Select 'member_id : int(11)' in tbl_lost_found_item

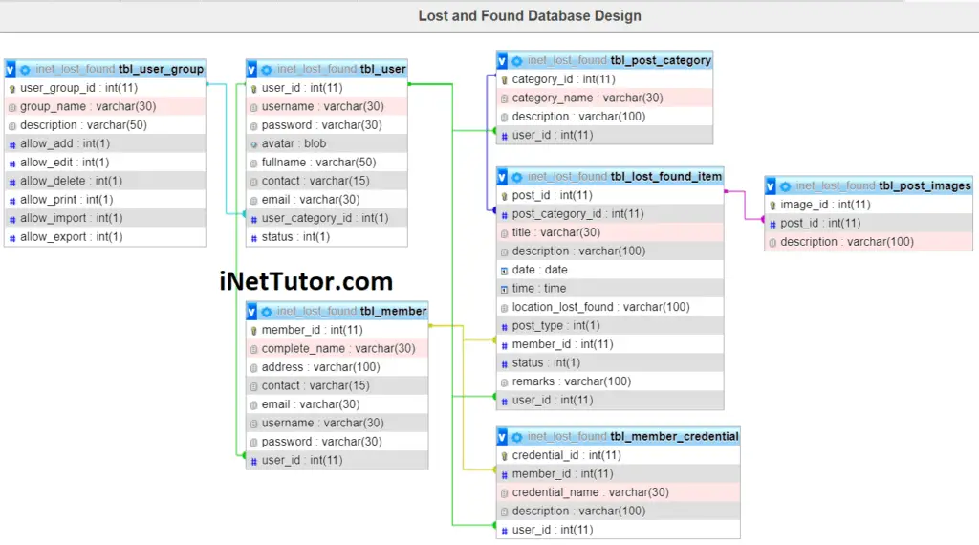(610, 344)
